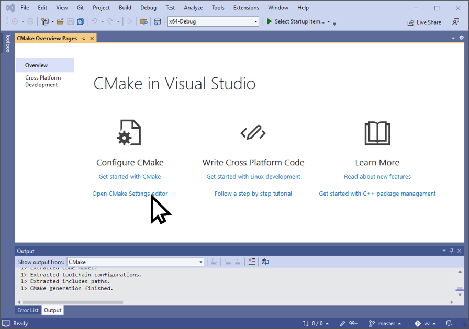
Task: Click the Open File folder icon
Action: coord(60,21)
